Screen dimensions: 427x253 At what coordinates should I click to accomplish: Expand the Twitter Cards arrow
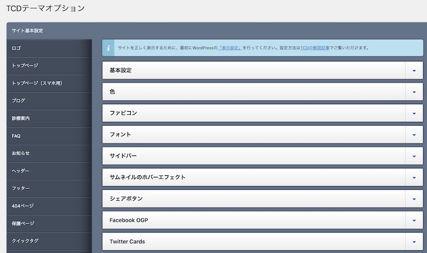(414, 242)
